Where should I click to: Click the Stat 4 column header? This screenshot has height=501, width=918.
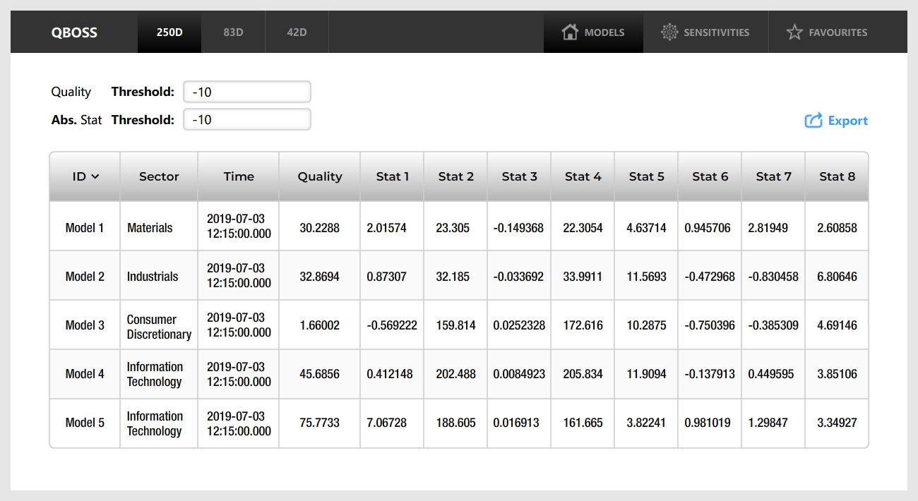(583, 176)
